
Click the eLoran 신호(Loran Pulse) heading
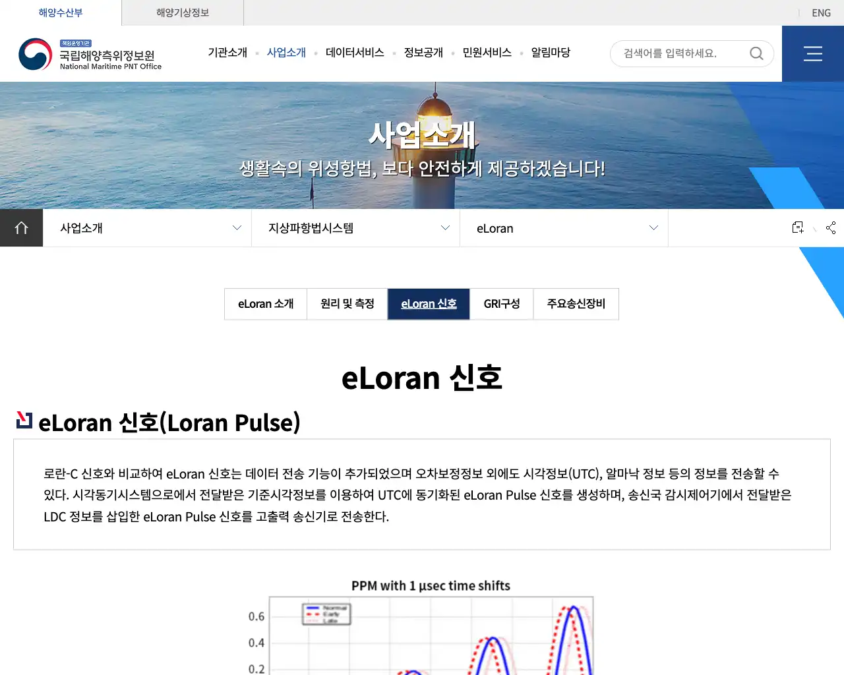(x=169, y=422)
